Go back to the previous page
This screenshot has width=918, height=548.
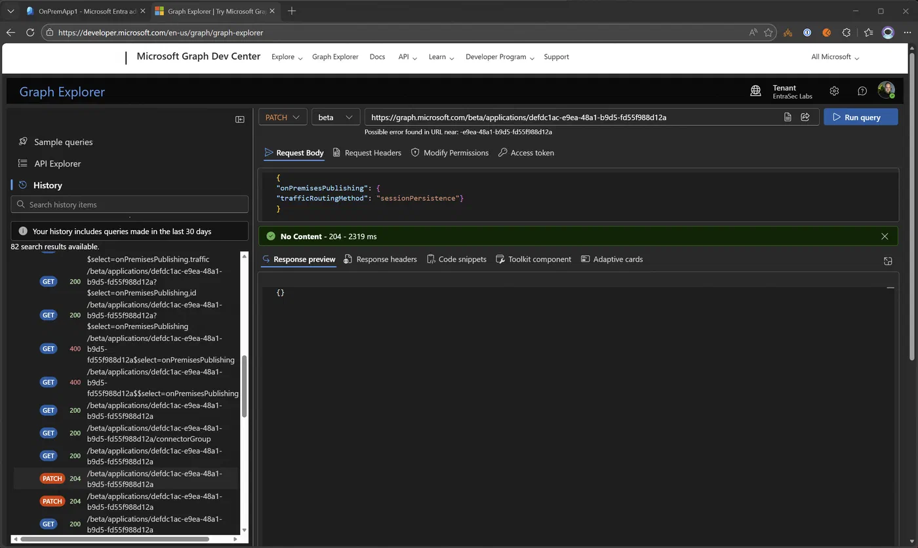[x=10, y=32]
